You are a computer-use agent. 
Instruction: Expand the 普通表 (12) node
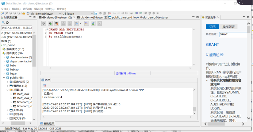click(x=7, y=86)
